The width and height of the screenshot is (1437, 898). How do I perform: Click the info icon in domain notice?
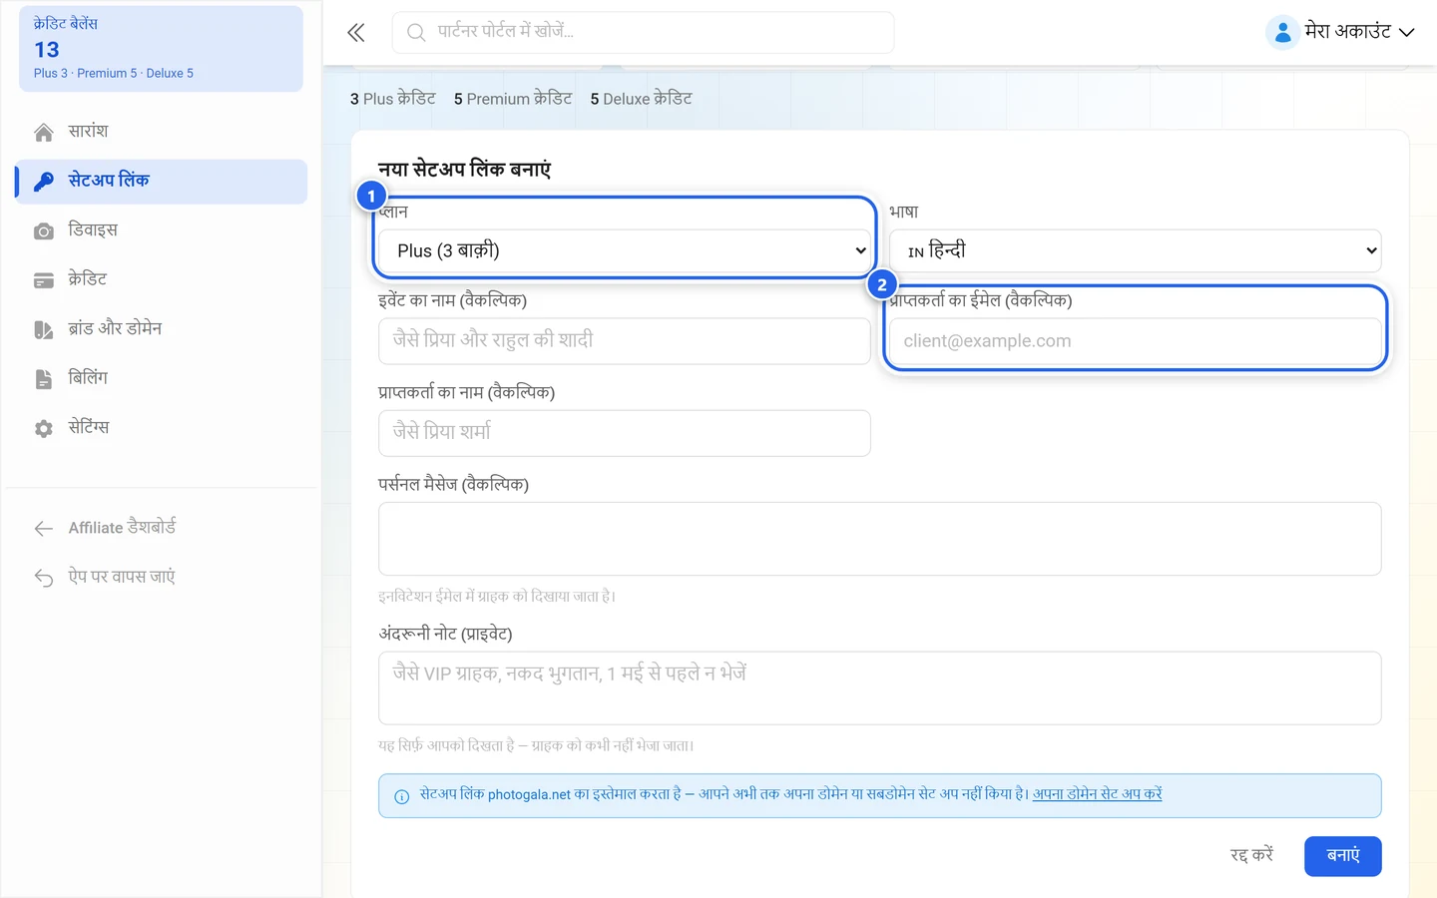(402, 796)
